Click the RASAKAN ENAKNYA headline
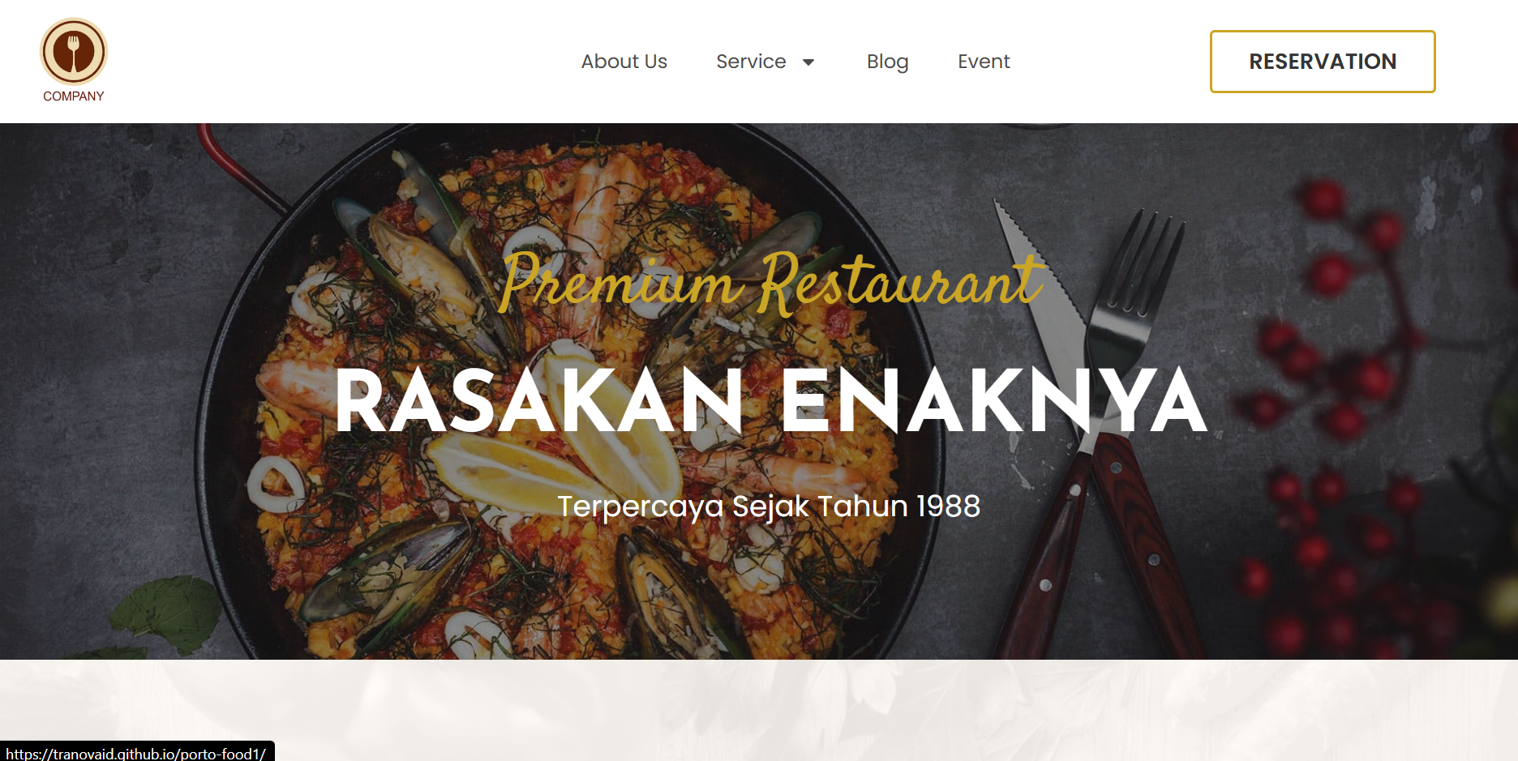Viewport: 1518px width, 761px height. click(x=770, y=401)
